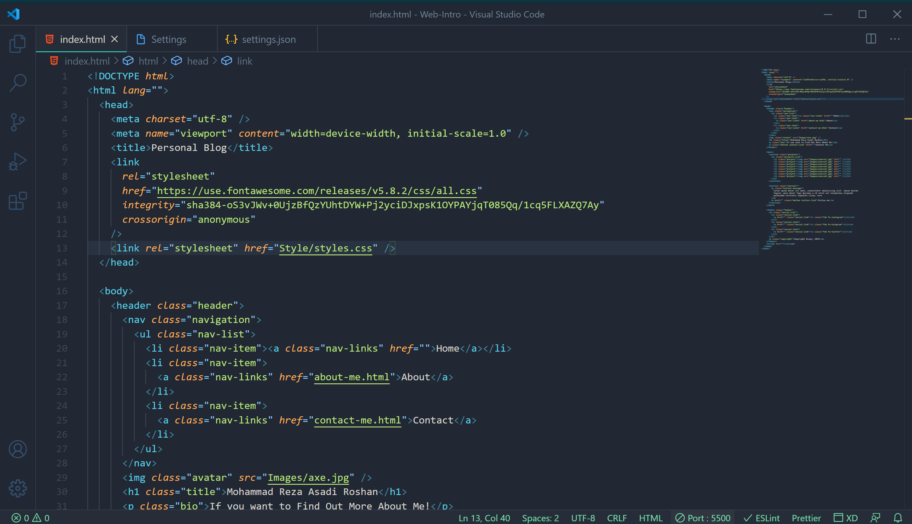The height and width of the screenshot is (524, 912).
Task: Open the Manage gear icon
Action: click(17, 488)
